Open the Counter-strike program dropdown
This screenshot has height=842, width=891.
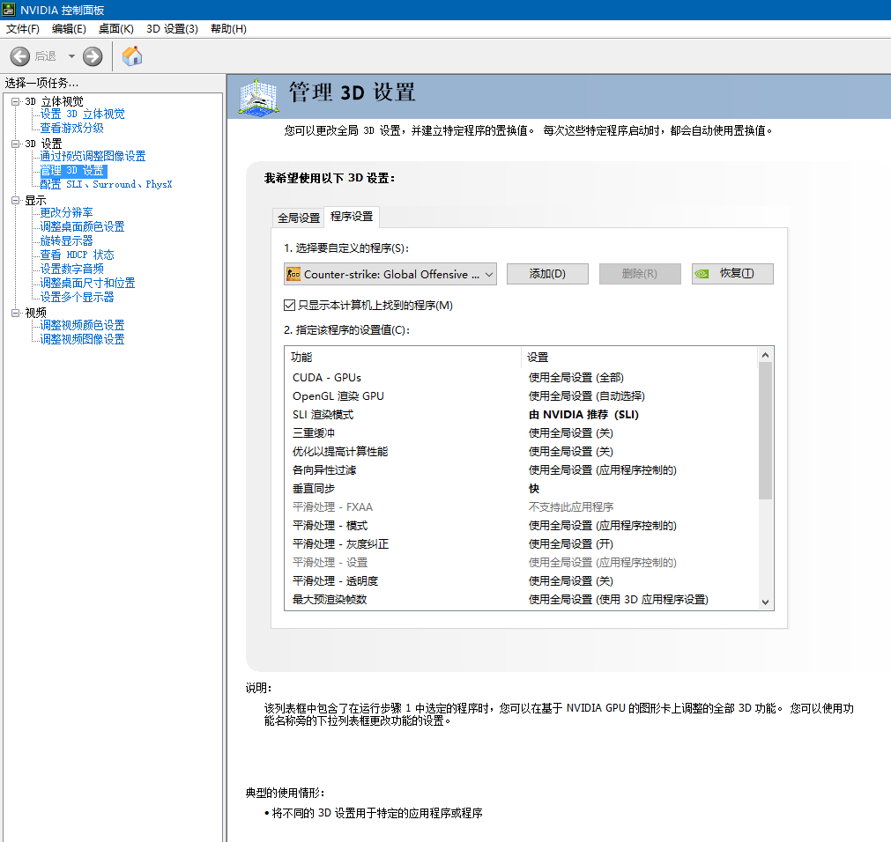click(x=390, y=274)
